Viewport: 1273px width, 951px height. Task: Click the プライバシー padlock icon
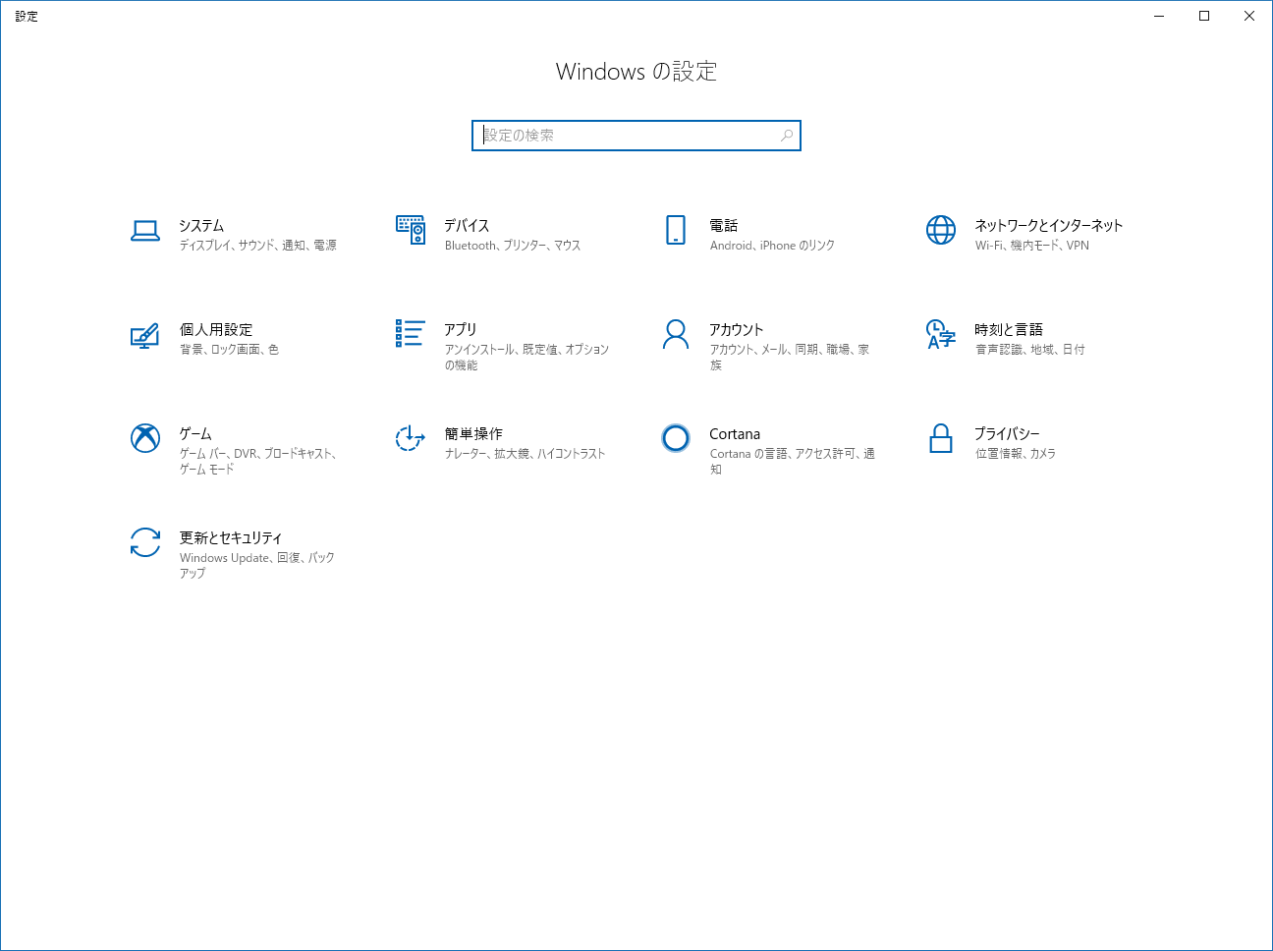click(941, 438)
